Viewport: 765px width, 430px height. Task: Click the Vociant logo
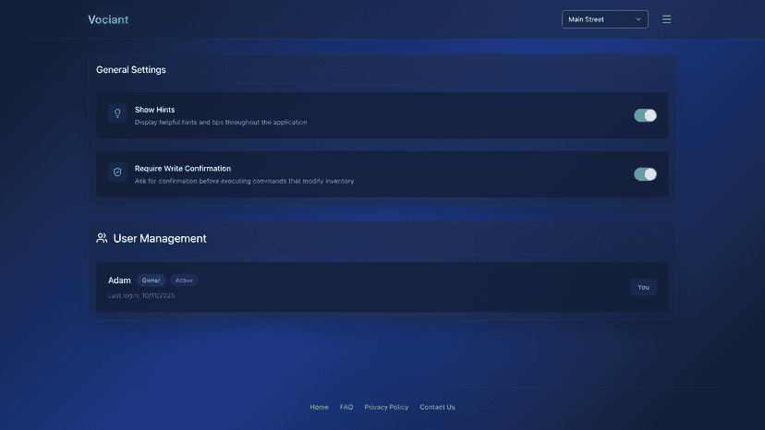coord(108,19)
